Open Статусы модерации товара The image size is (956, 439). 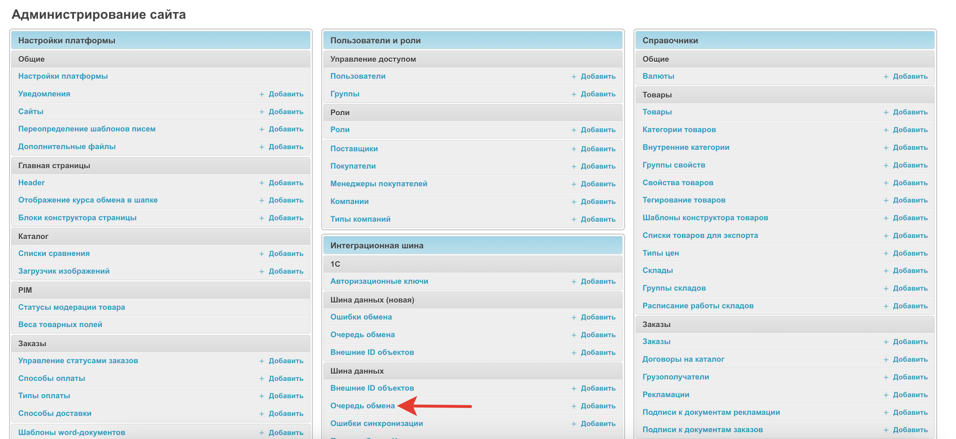tap(71, 307)
